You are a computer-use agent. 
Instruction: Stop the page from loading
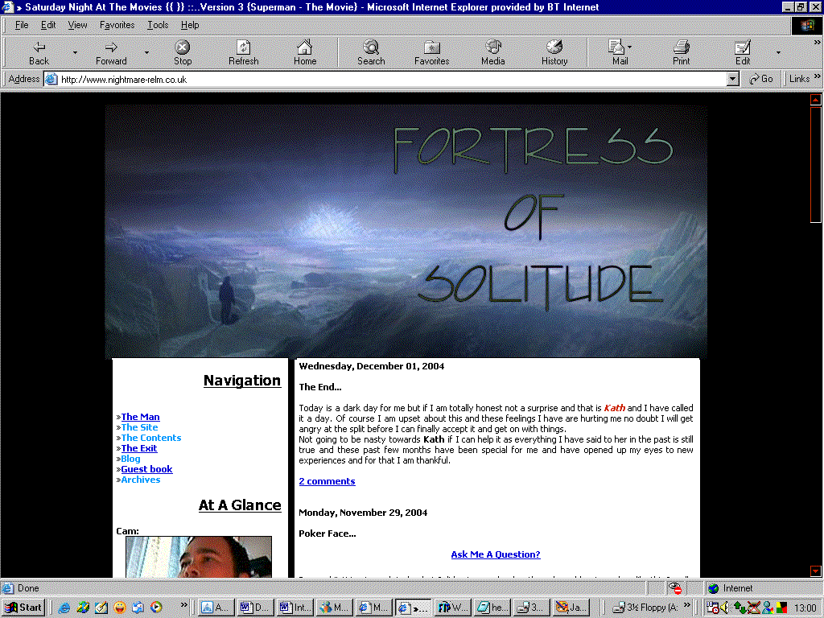coord(183,52)
